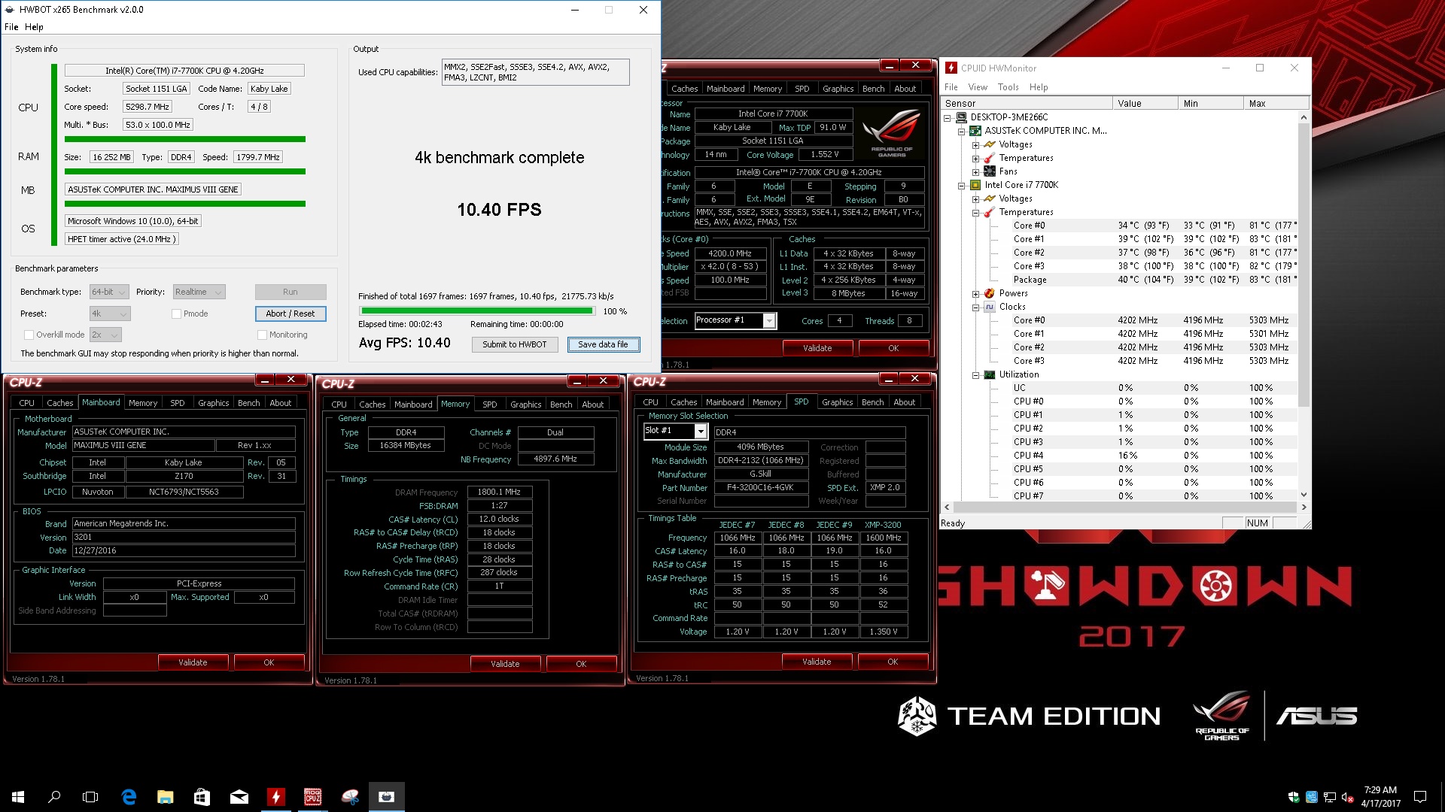The width and height of the screenshot is (1445, 812).
Task: Open the HWBOT Help menu
Action: 34,27
